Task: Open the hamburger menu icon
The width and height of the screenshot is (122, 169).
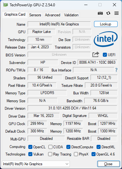Action: tap(116, 13)
